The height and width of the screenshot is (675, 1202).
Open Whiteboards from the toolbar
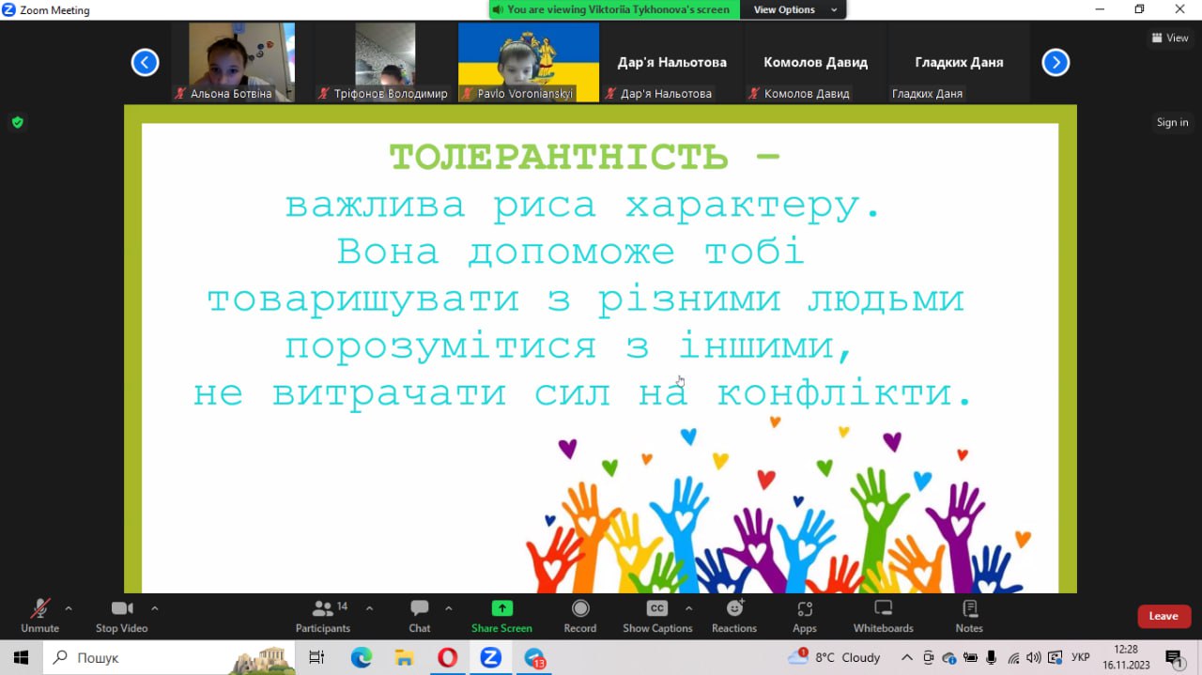883,615
